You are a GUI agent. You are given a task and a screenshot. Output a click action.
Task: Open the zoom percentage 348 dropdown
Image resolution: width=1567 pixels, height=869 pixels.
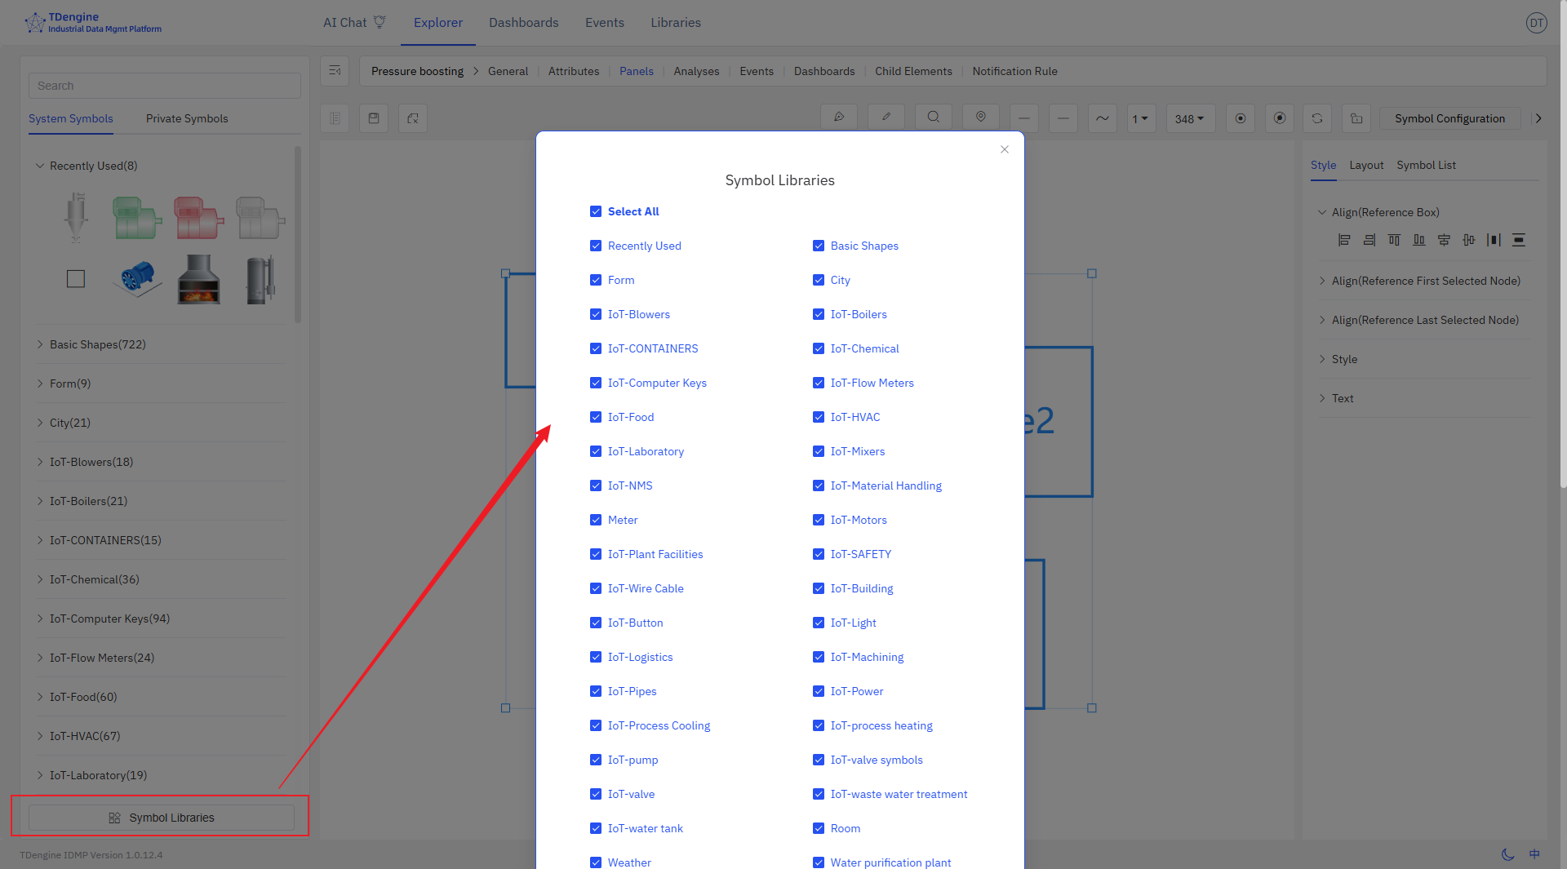[1190, 118]
